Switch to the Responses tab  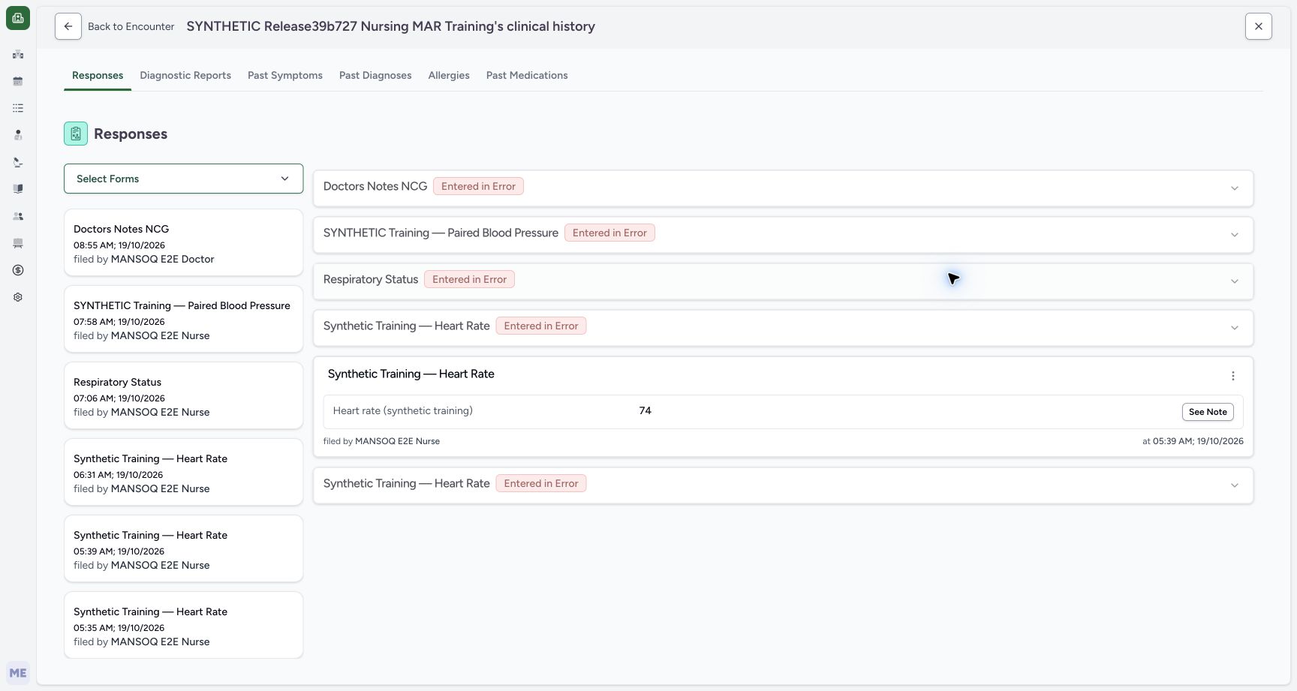pyautogui.click(x=98, y=76)
